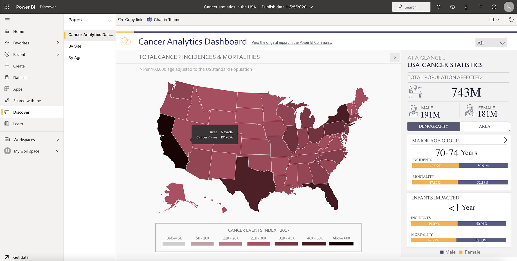The image size is (517, 261).
Task: Select Apps from the navigation pane
Action: click(18, 89)
